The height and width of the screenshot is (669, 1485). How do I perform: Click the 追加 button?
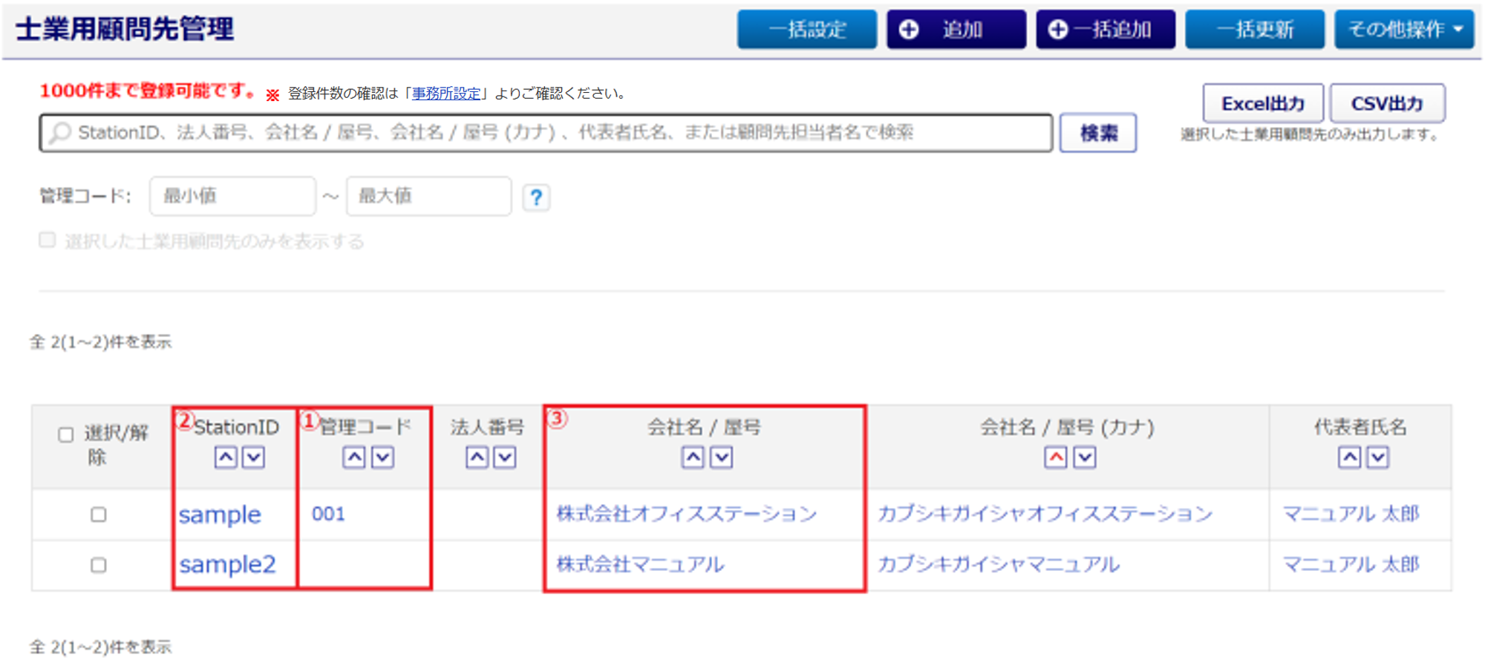(956, 30)
